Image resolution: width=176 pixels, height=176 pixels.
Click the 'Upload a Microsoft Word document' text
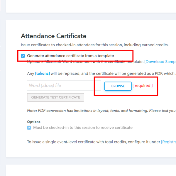[85, 62]
